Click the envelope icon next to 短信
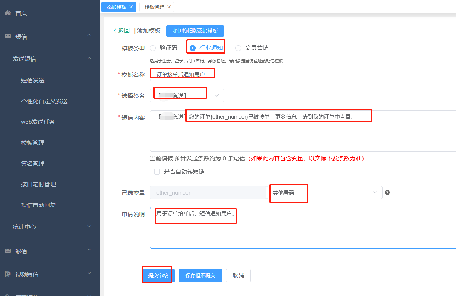 pos(8,36)
